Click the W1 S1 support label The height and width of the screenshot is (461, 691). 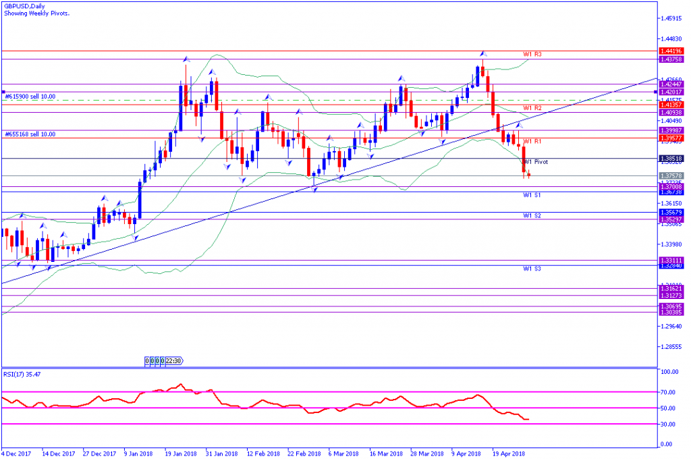pos(532,195)
